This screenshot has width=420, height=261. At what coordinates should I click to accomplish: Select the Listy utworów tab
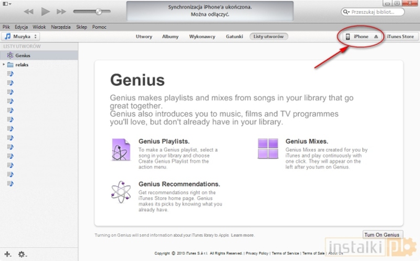tap(269, 37)
